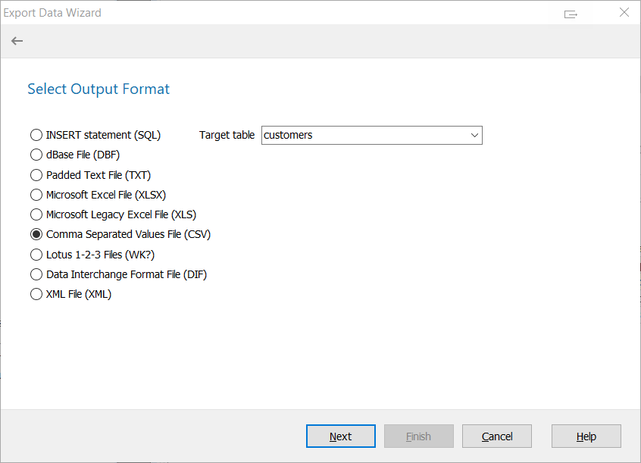Click the back arrow icon

17,41
